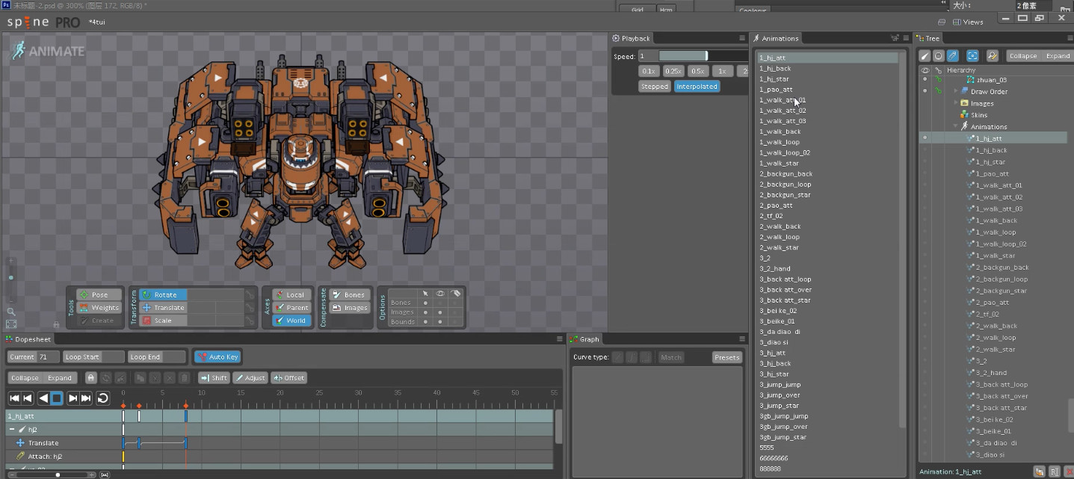Image resolution: width=1074 pixels, height=479 pixels.
Task: Switch to the Graph tab
Action: tap(588, 339)
